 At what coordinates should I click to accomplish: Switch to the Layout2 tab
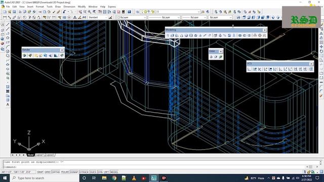(x=50, y=155)
